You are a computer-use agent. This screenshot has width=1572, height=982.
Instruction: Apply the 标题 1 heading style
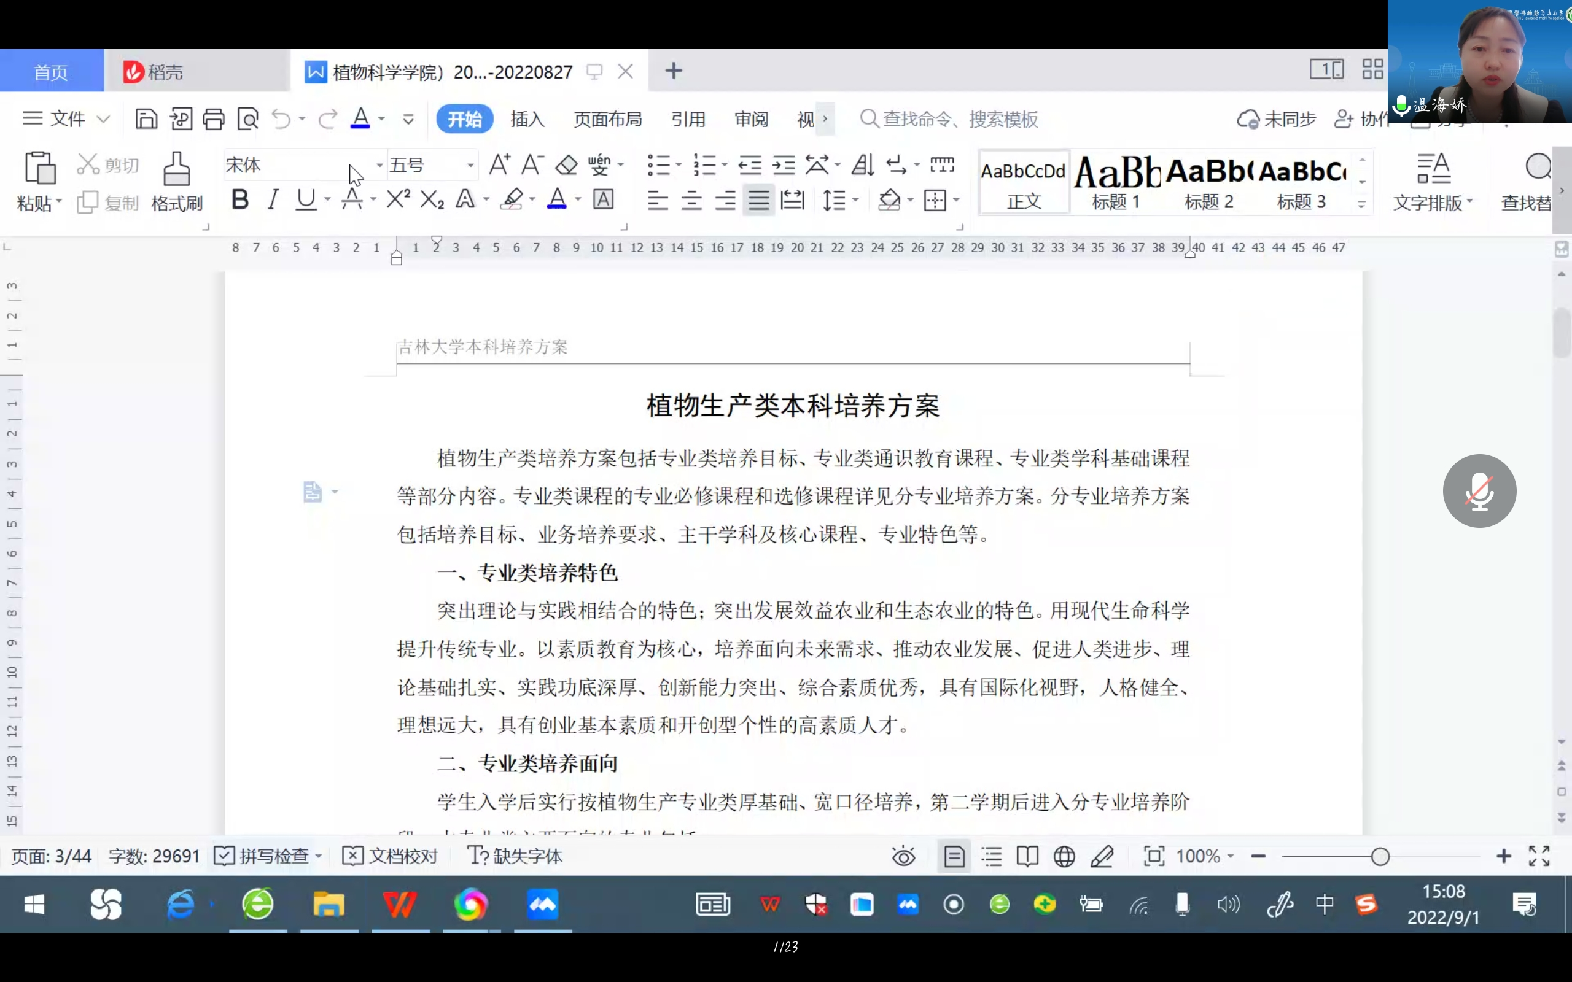tap(1115, 182)
